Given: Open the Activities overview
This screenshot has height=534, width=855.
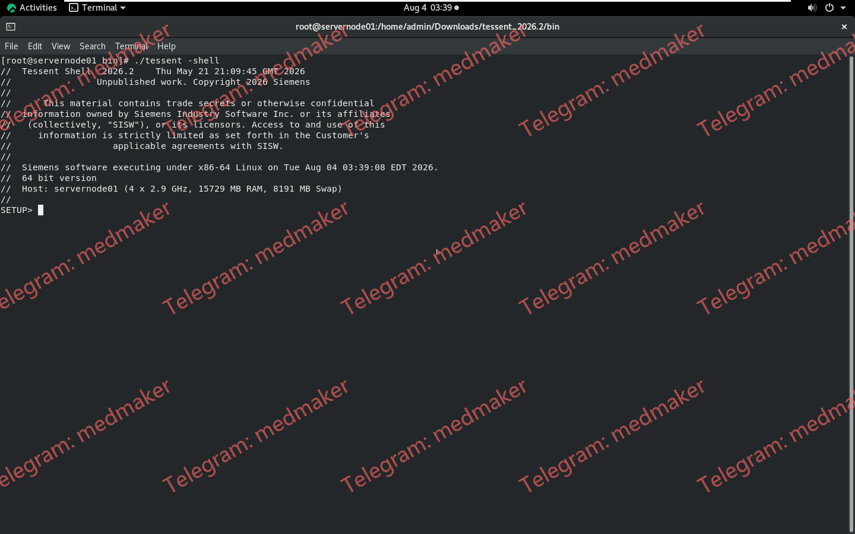Looking at the screenshot, I should click(x=32, y=8).
